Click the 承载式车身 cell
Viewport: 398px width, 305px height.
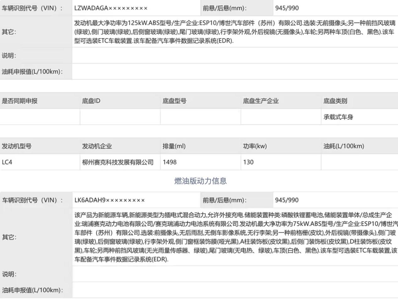[x=338, y=117]
